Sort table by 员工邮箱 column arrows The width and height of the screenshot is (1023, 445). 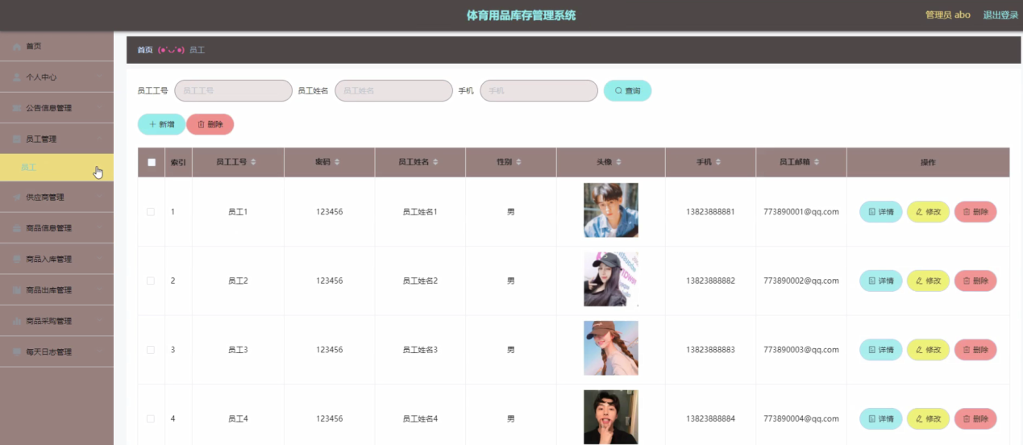click(817, 162)
